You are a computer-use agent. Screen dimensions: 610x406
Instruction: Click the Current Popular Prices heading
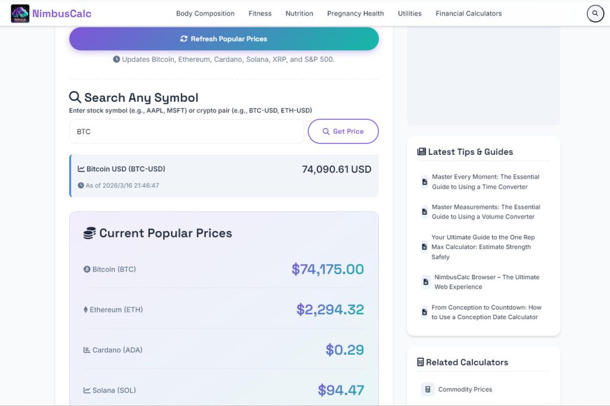coord(166,233)
